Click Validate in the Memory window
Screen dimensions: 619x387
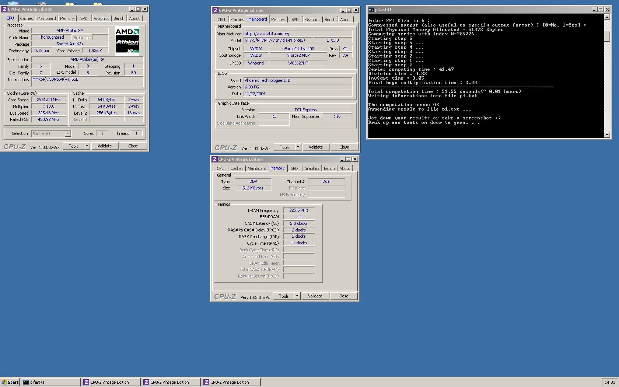click(x=315, y=296)
